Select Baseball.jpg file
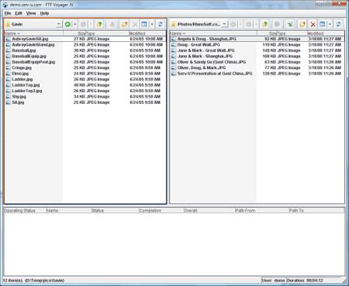Screen dimensions: 349x286 pyautogui.click(x=24, y=50)
